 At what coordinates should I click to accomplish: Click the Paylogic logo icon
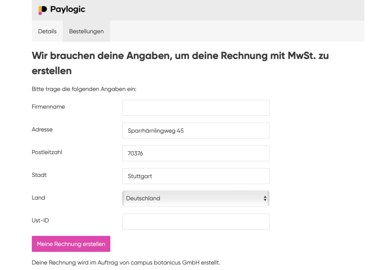(42, 10)
